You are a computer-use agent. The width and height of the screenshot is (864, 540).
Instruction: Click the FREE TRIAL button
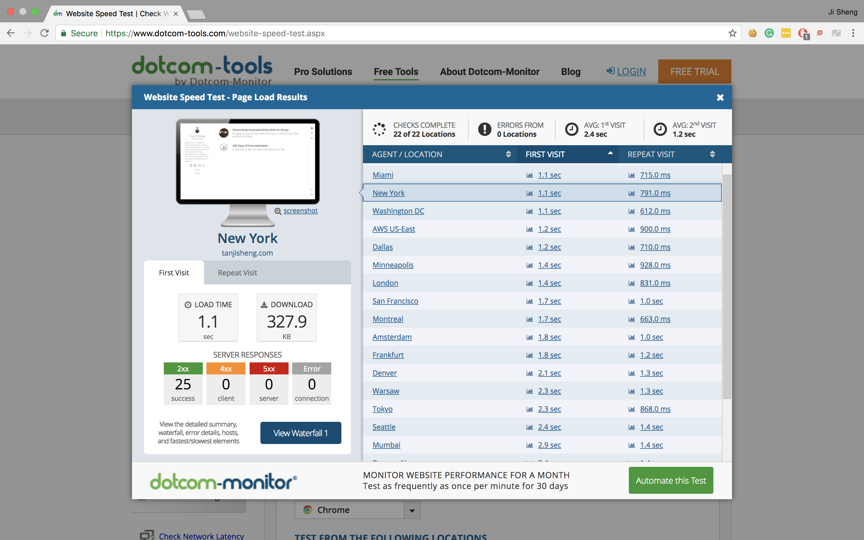694,71
